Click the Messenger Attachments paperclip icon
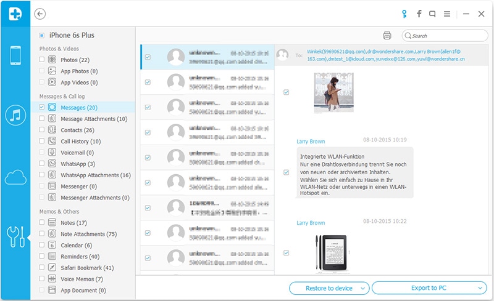494x301 pixels. [x=52, y=198]
